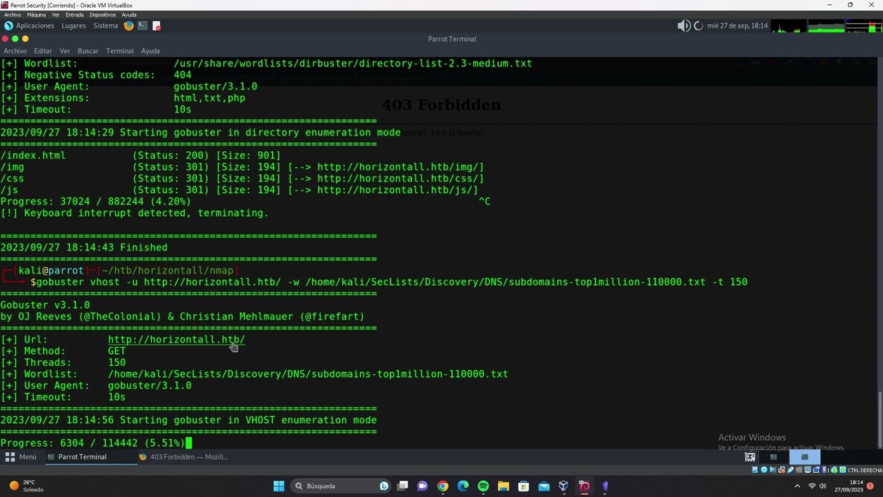Open terminal Editar menu
883x497 pixels.
tap(43, 51)
